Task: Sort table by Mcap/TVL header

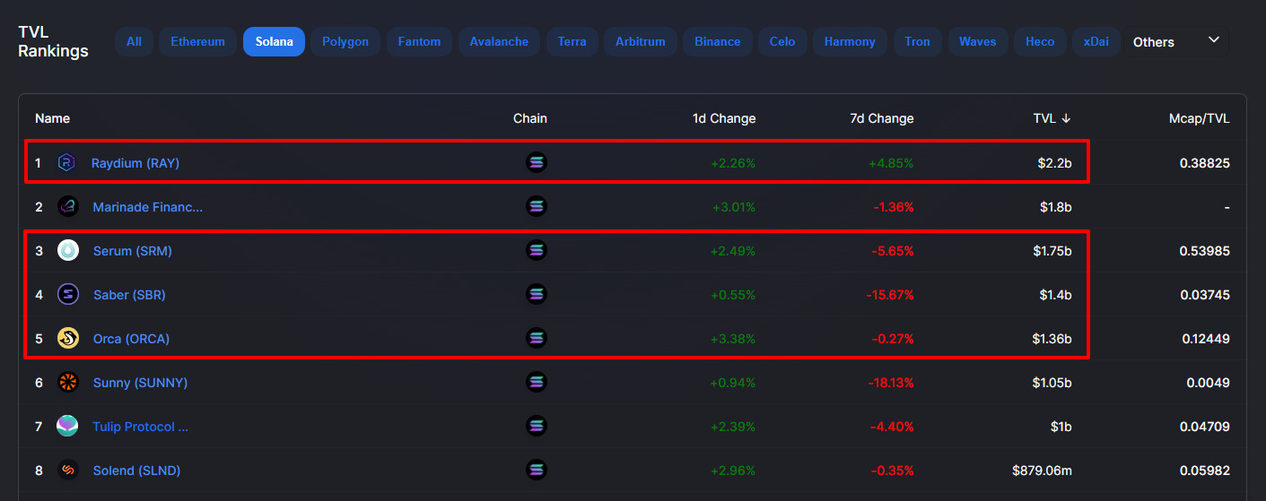Action: coord(1200,118)
